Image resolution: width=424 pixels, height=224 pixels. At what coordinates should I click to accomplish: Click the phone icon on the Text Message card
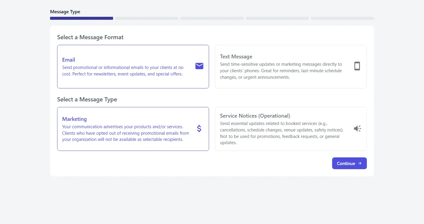(357, 66)
